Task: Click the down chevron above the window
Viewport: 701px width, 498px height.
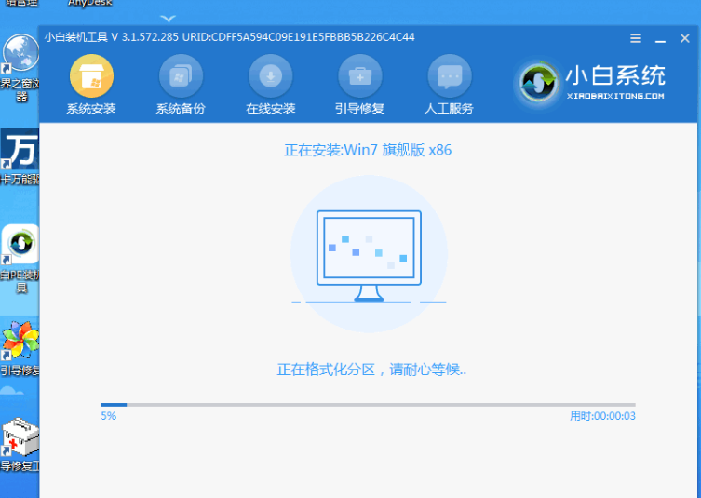Action: click(169, 19)
